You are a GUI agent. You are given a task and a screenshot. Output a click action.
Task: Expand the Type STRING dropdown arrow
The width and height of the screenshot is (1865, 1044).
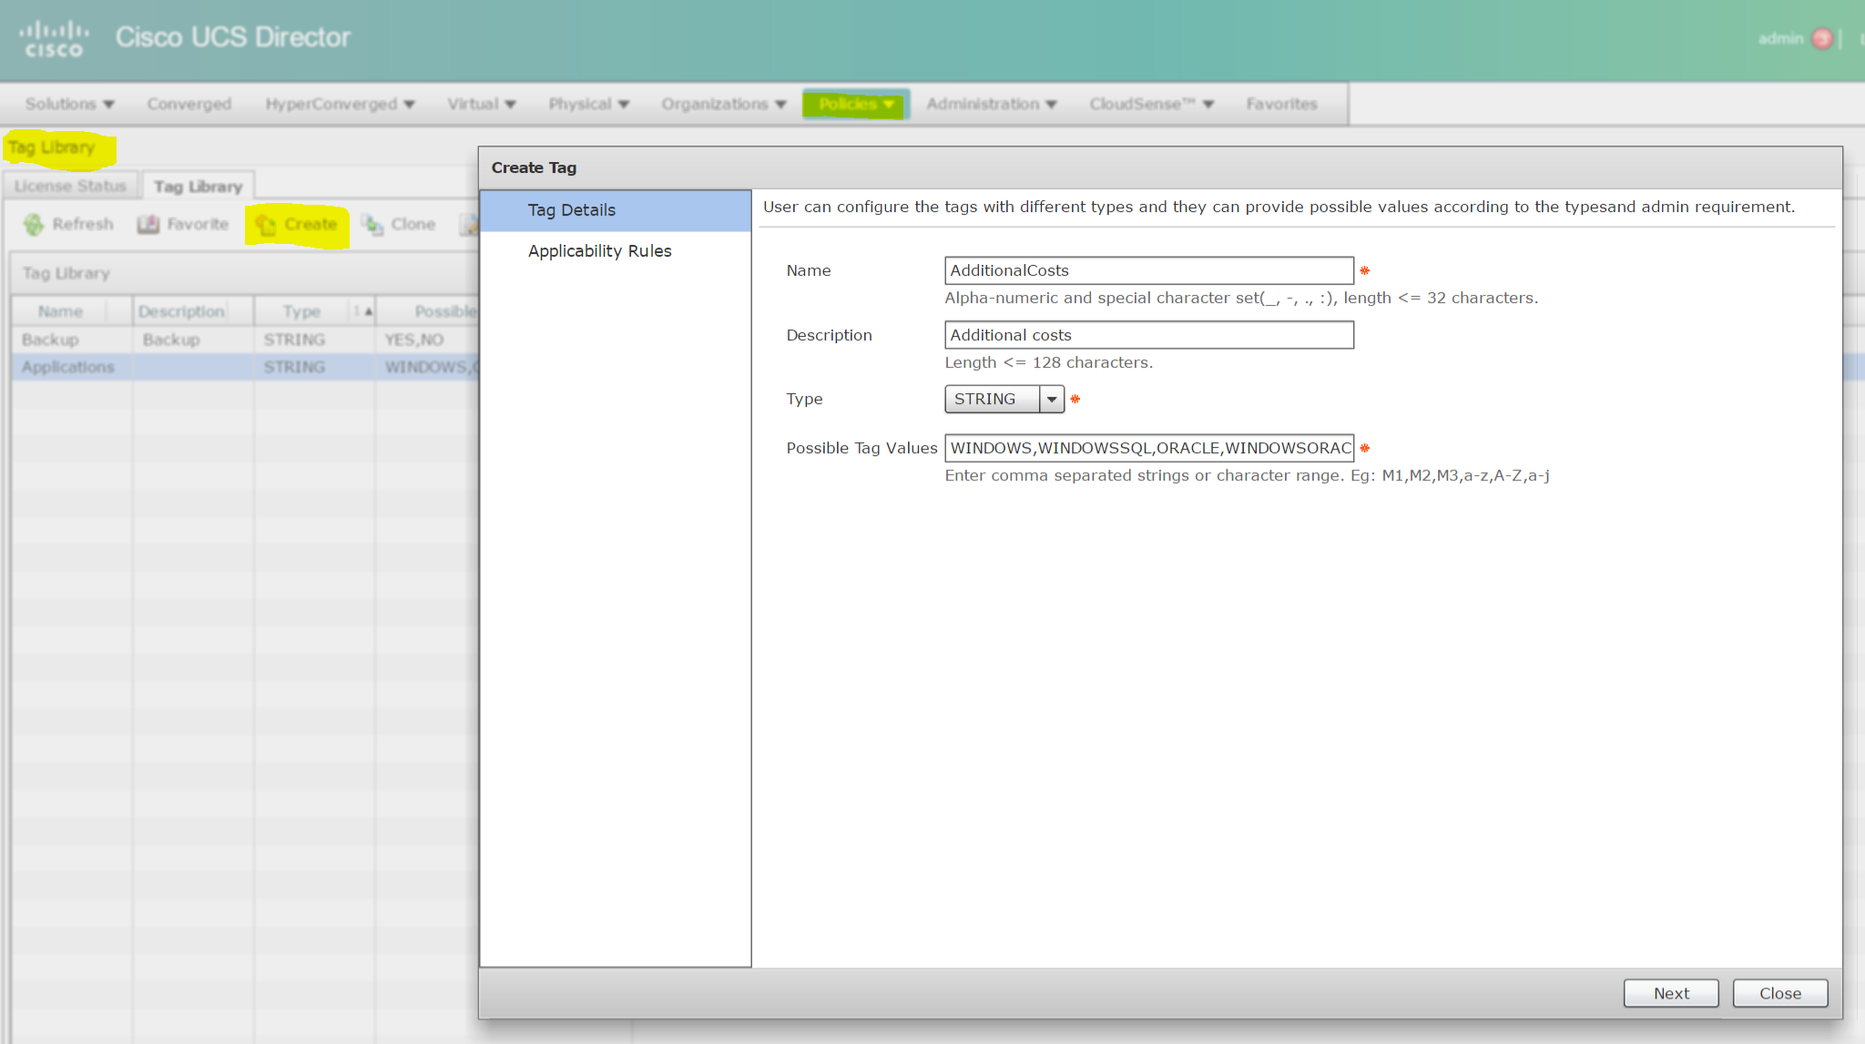pyautogui.click(x=1051, y=399)
